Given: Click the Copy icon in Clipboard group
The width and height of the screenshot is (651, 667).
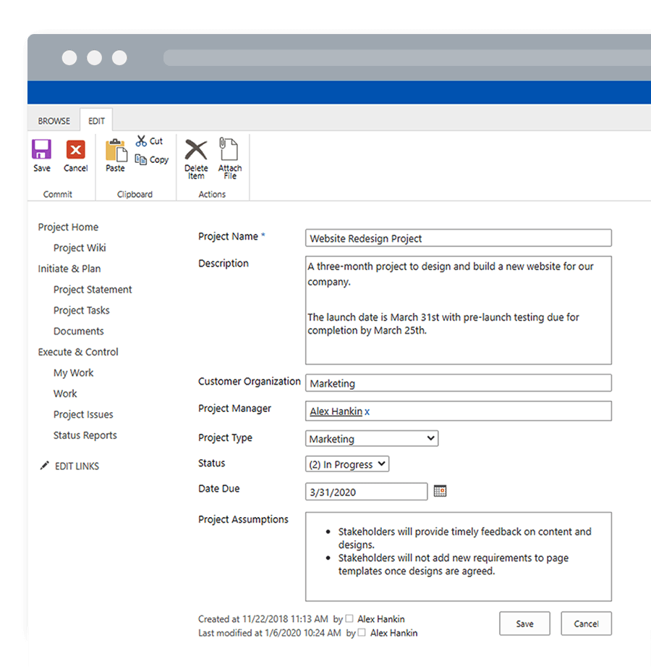Looking at the screenshot, I should pos(142,159).
